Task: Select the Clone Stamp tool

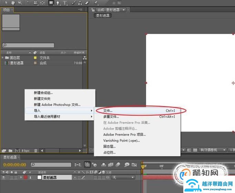Action: 80,3
